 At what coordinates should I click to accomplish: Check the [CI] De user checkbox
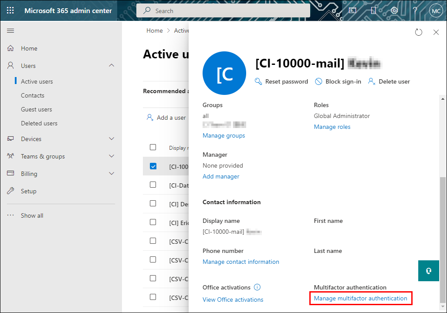[x=153, y=203]
